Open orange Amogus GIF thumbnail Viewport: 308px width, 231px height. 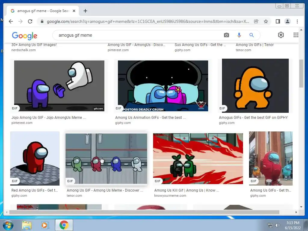[255, 86]
